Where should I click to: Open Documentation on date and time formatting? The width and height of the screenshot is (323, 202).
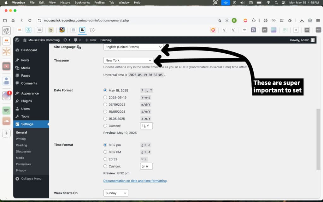135,181
